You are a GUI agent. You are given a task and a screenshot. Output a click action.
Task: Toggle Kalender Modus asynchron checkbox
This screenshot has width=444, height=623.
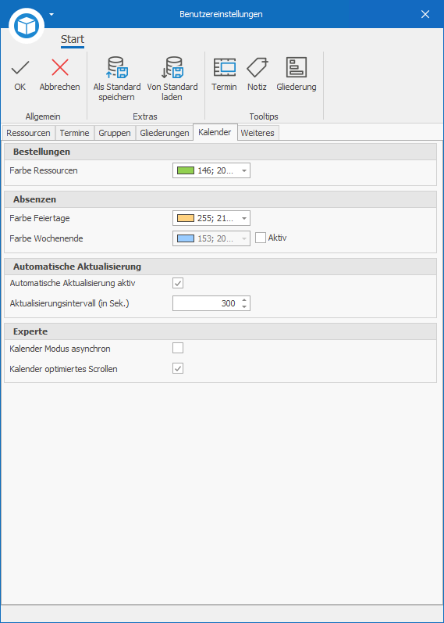coord(178,349)
